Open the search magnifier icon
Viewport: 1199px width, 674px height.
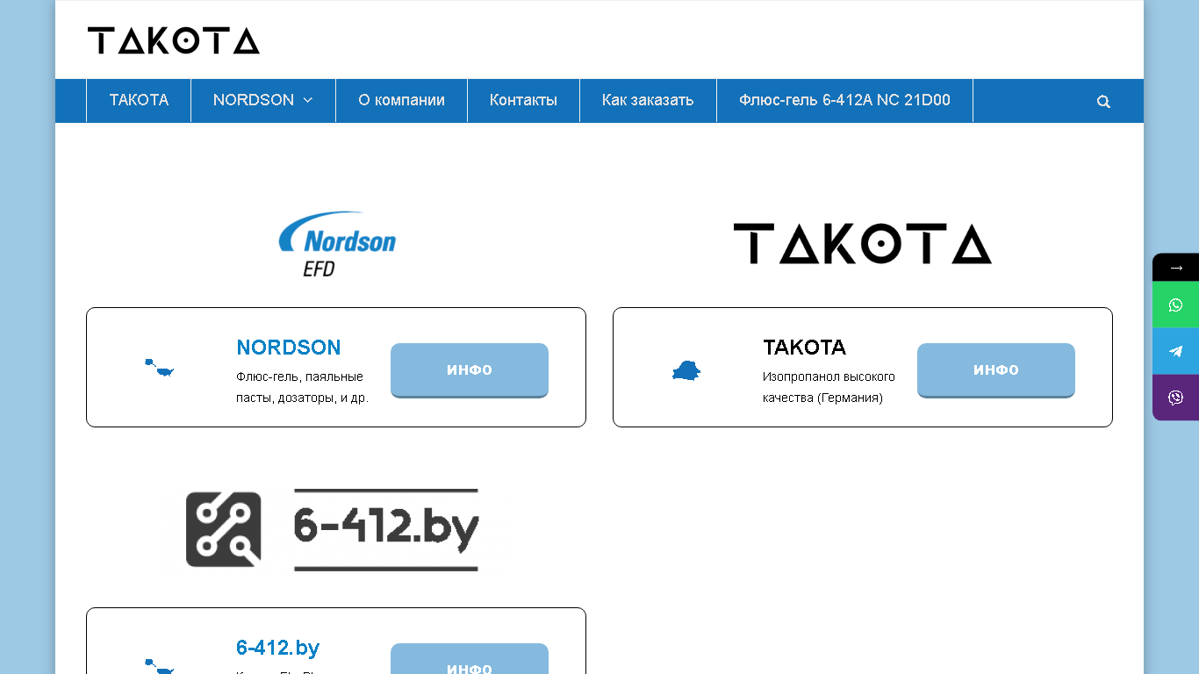[x=1103, y=101]
